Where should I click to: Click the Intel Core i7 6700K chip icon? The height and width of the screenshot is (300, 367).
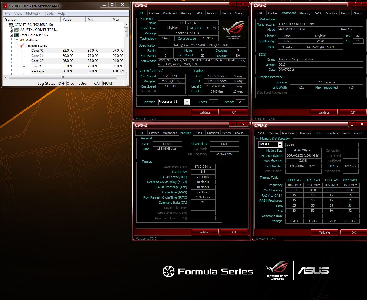tap(17, 35)
